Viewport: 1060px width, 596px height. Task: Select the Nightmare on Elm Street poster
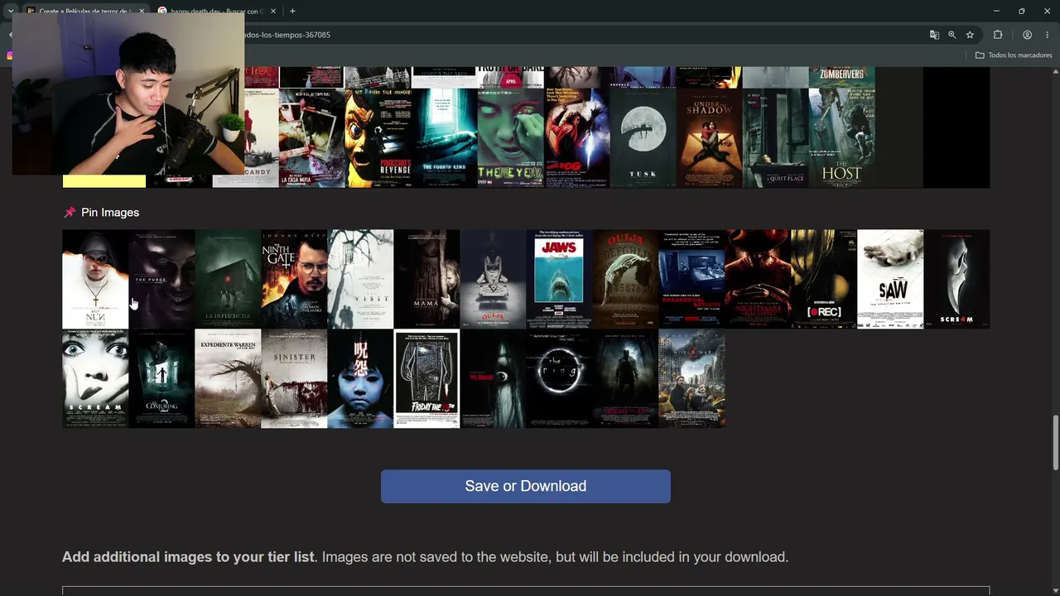pos(758,279)
